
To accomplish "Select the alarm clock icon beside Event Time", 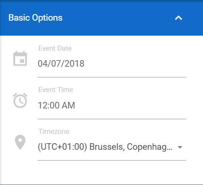I will (20, 100).
